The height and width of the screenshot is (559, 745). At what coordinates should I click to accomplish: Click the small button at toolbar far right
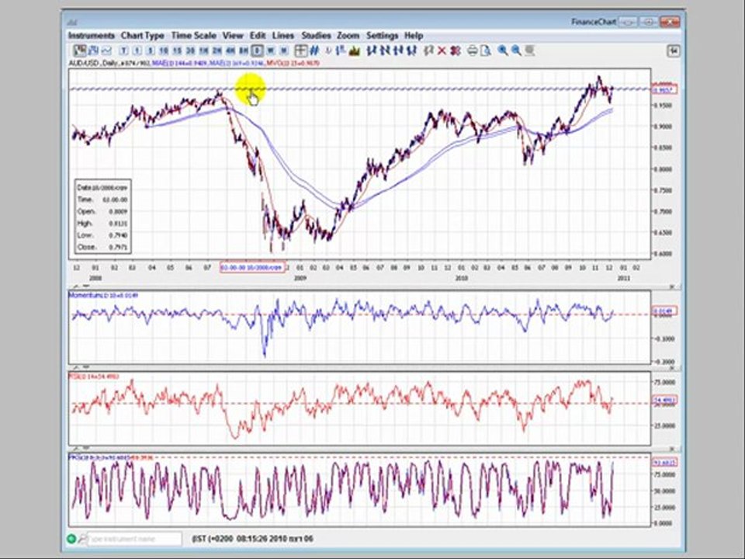[x=674, y=51]
